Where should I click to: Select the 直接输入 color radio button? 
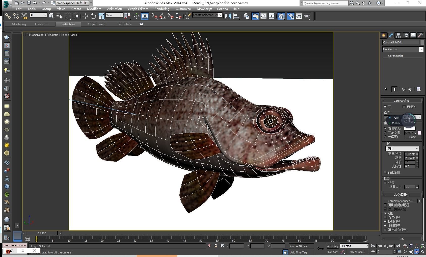385,128
